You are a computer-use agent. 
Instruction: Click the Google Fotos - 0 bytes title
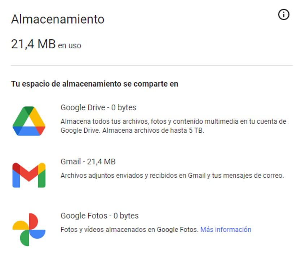pos(100,216)
